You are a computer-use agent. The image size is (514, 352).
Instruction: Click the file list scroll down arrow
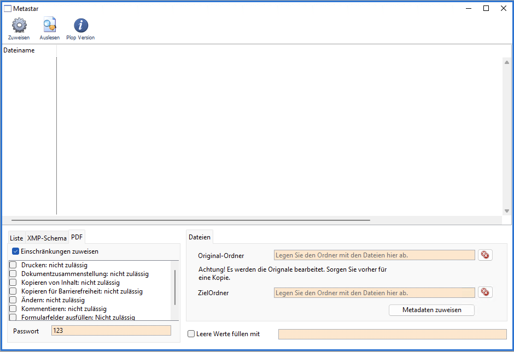(506, 211)
